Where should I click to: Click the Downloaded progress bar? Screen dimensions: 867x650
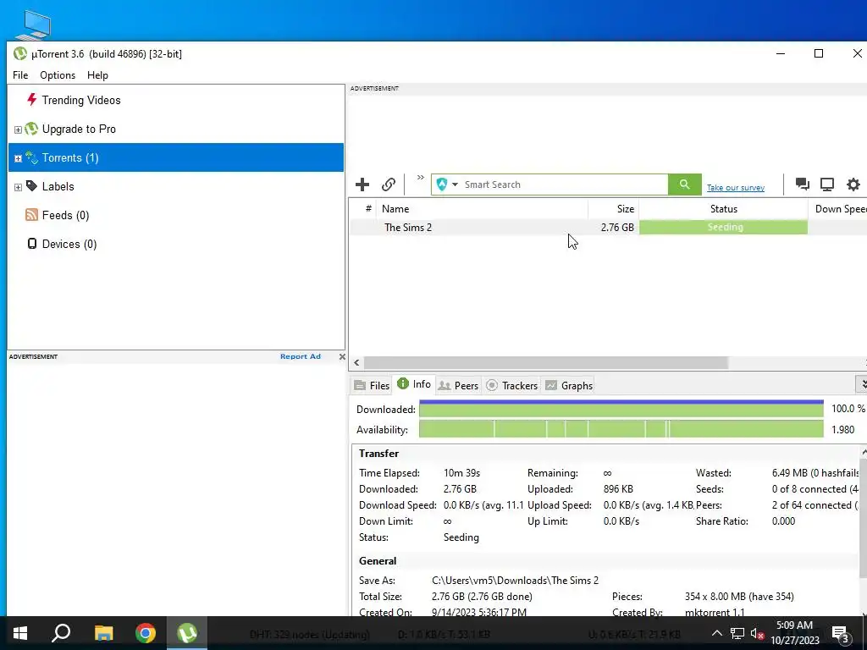click(621, 409)
